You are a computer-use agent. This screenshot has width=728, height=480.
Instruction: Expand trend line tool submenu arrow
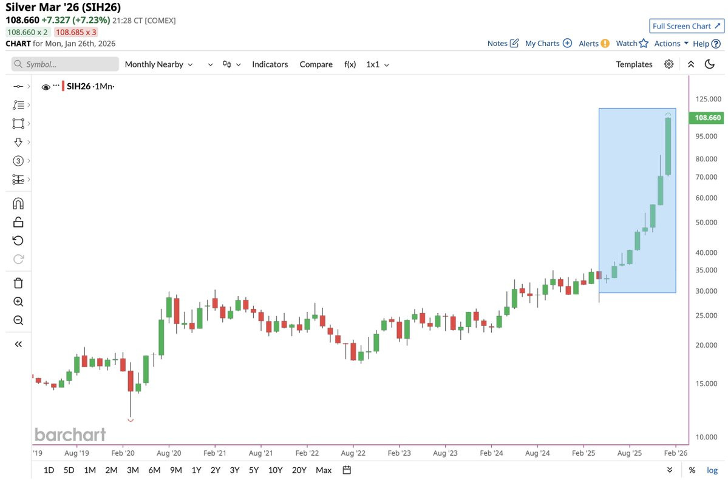point(29,86)
